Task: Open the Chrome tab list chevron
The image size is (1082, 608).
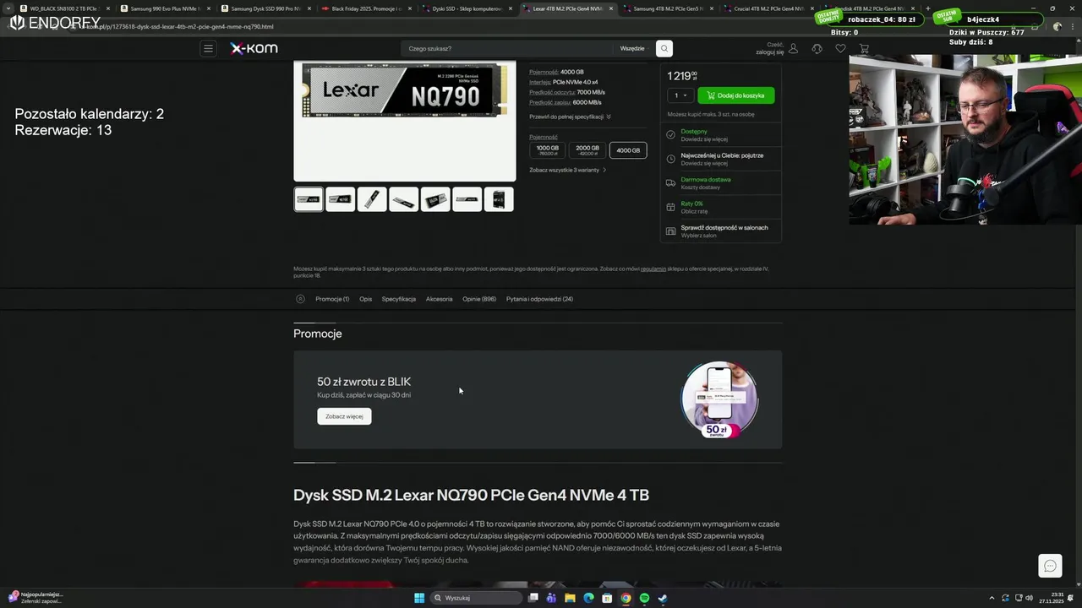Action: [x=8, y=8]
